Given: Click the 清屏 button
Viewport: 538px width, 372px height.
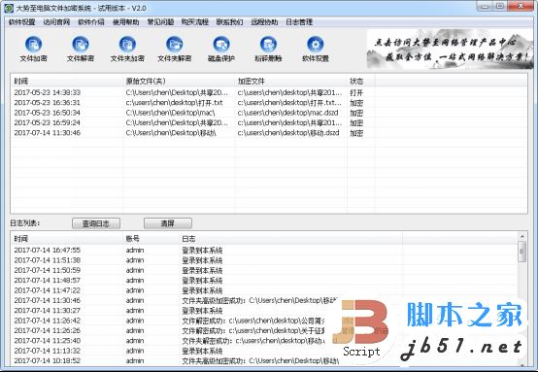Looking at the screenshot, I should pyautogui.click(x=168, y=223).
